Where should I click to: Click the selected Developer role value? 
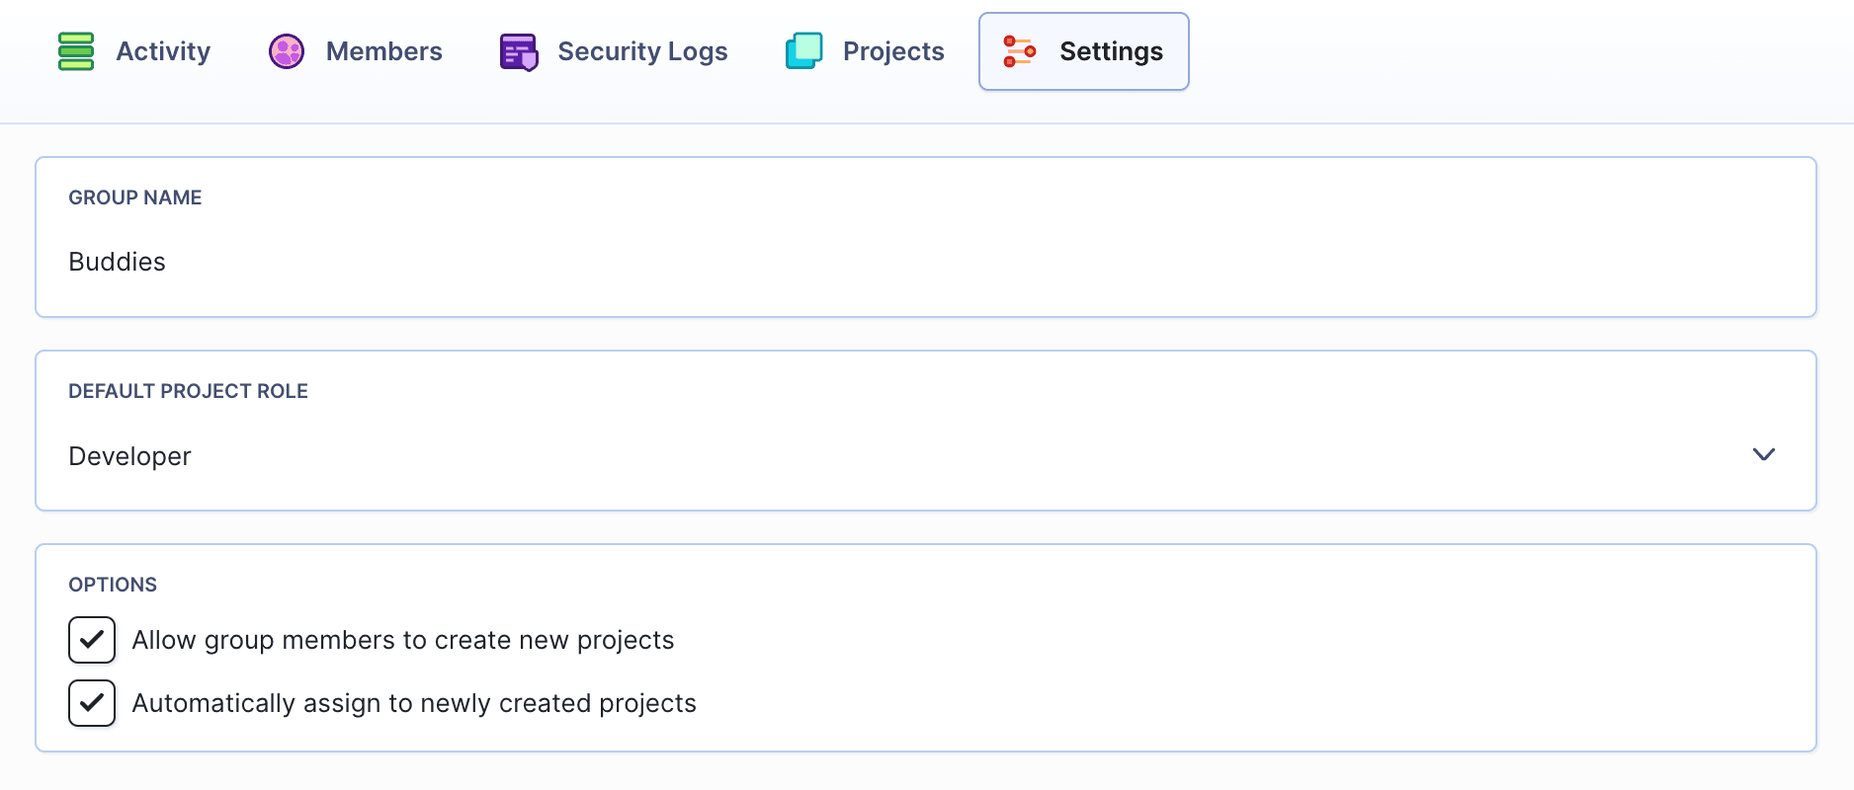(x=129, y=456)
